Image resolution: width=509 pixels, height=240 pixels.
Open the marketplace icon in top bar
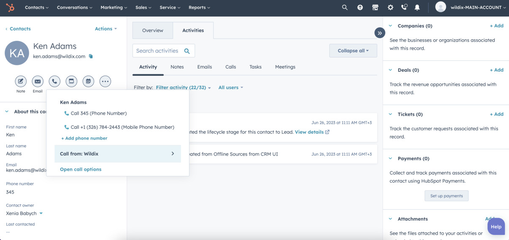375,8
